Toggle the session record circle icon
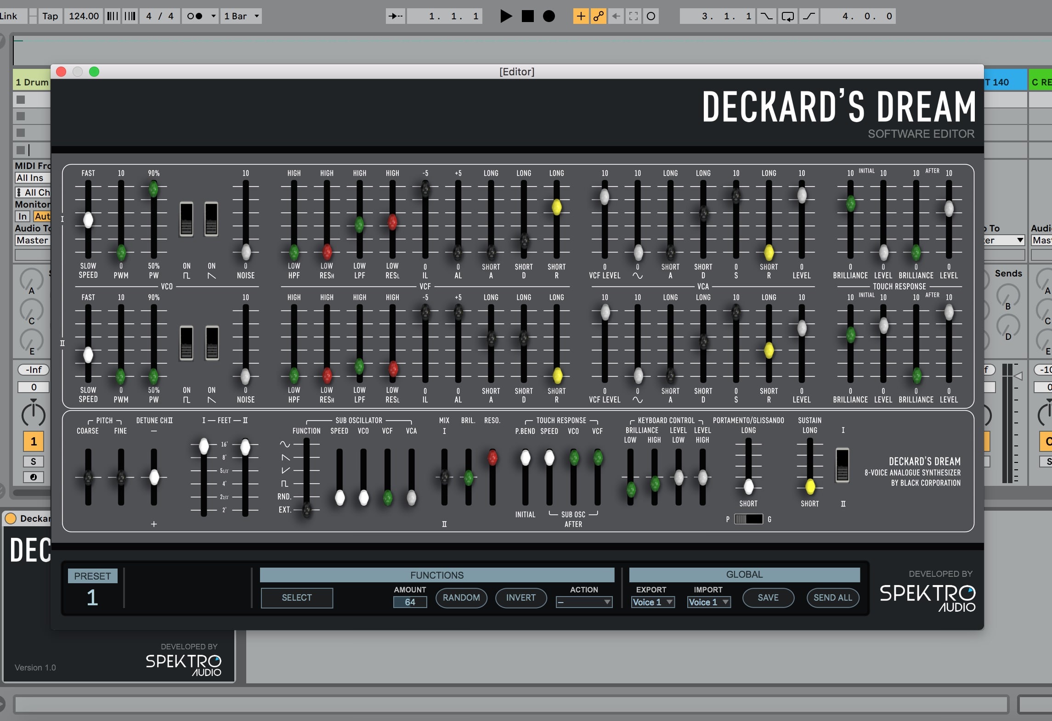This screenshot has width=1052, height=721. tap(651, 17)
